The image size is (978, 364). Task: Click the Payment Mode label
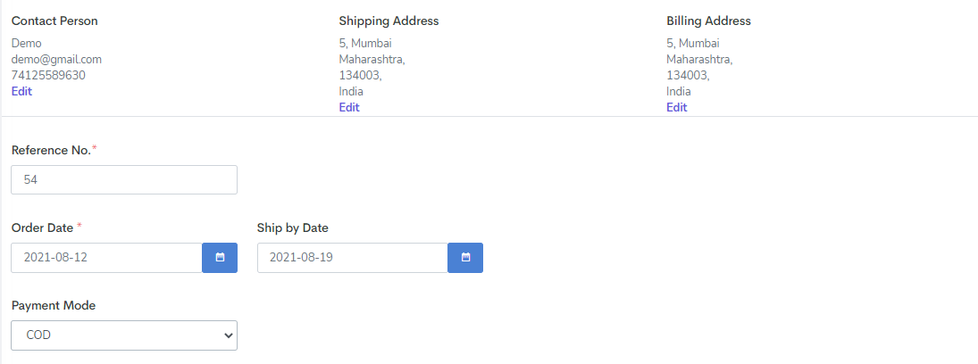pyautogui.click(x=54, y=305)
